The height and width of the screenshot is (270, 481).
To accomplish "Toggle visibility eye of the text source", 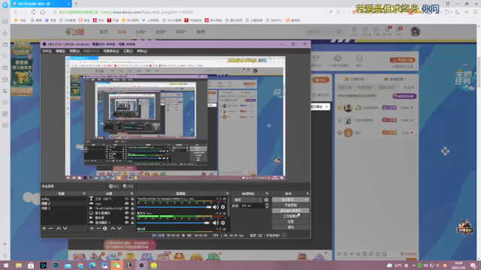I will pyautogui.click(x=126, y=199).
